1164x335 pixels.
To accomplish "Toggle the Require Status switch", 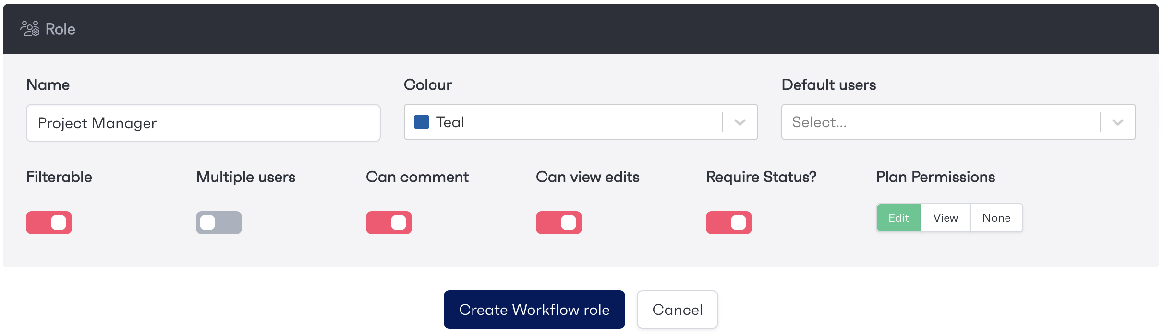I will coord(729,223).
